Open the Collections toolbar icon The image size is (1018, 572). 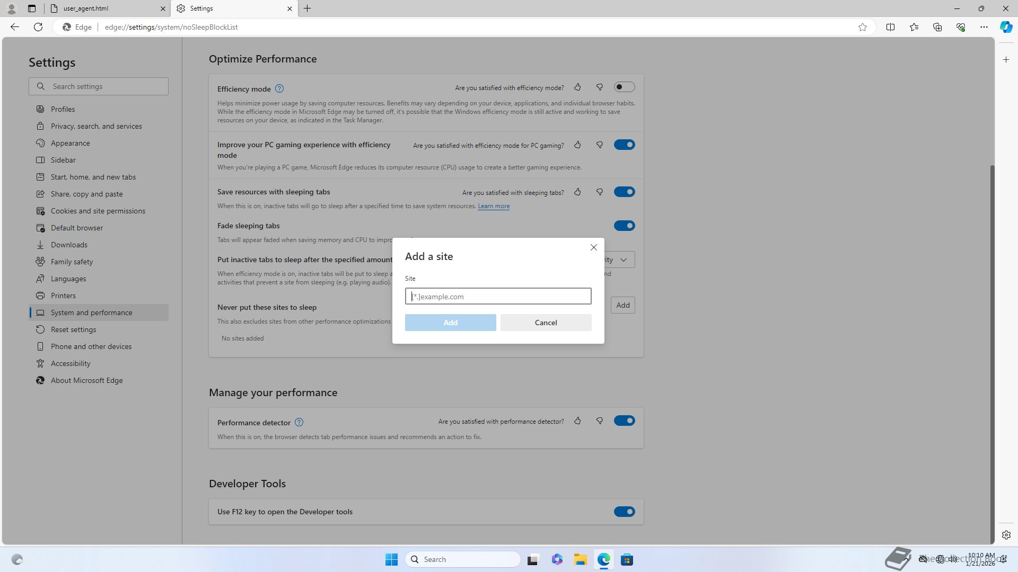click(x=937, y=27)
